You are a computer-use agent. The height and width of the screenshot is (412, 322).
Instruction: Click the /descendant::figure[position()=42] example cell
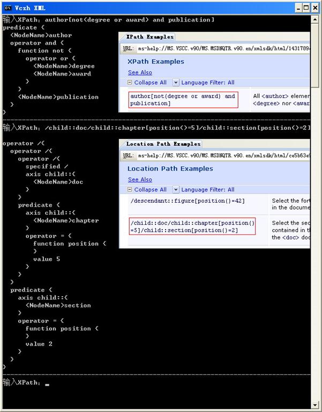pos(188,201)
